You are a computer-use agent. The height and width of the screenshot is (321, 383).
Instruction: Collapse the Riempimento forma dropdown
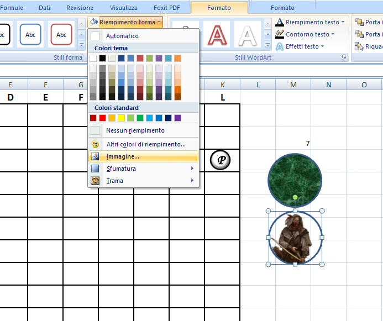(x=125, y=22)
